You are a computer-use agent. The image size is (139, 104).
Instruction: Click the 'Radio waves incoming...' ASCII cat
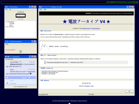(55, 47)
